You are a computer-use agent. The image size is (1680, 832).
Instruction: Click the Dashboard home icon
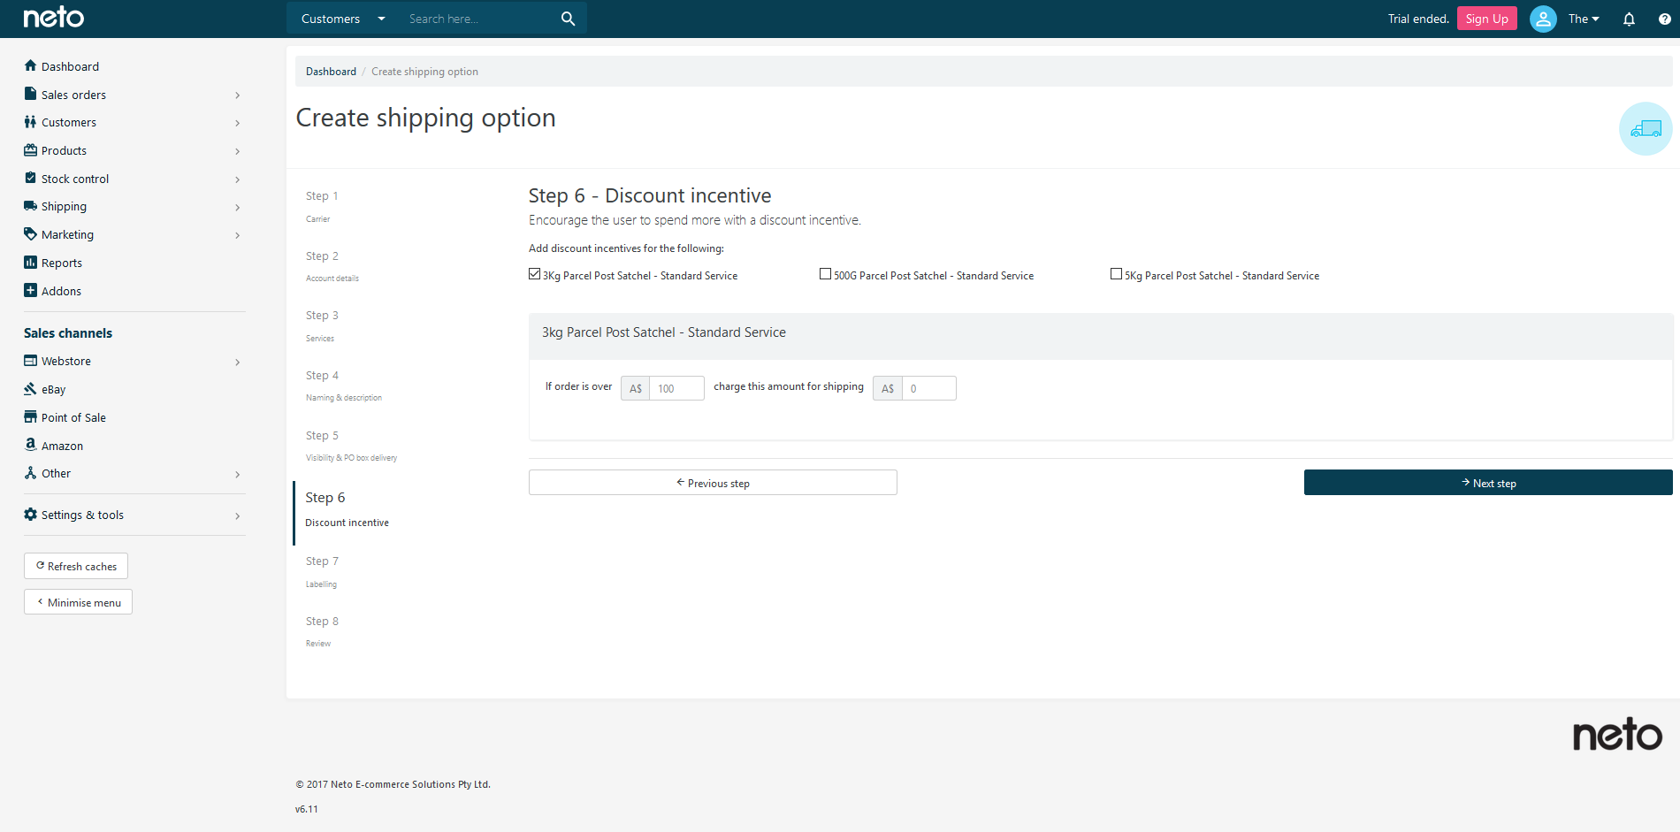(x=30, y=65)
